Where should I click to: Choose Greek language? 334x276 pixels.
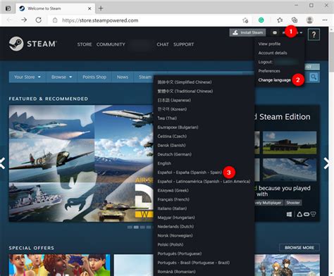click(x=173, y=191)
